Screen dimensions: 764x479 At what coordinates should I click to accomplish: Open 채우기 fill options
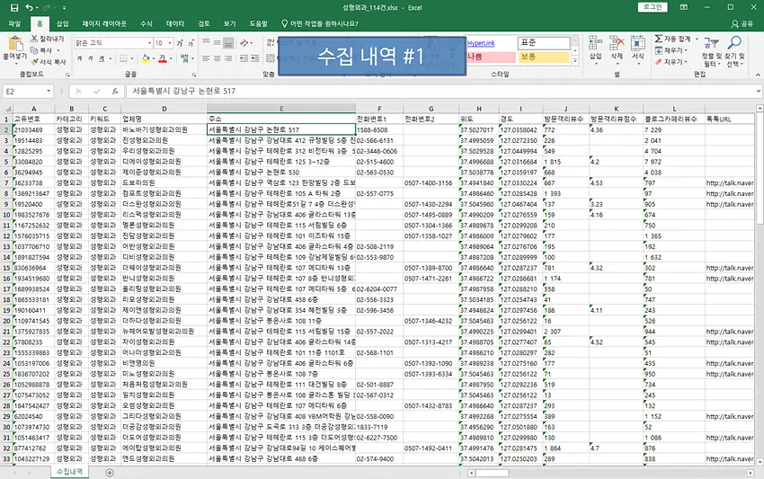tap(671, 50)
